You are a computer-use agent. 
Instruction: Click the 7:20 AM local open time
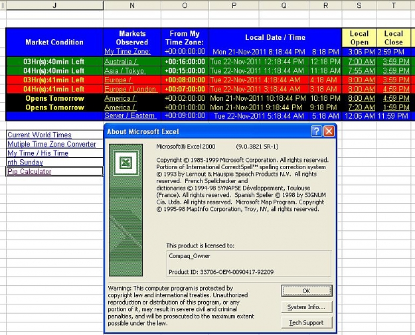coord(361,107)
